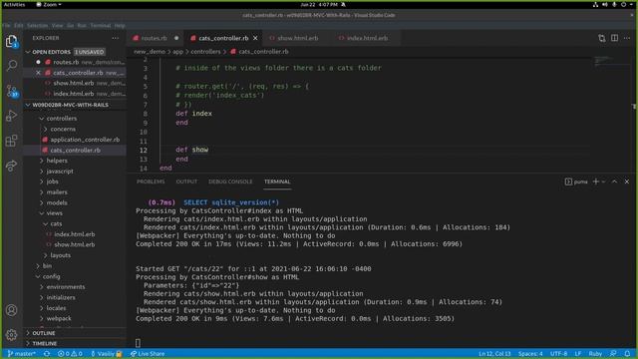Expand the layouts folder

click(x=60, y=255)
